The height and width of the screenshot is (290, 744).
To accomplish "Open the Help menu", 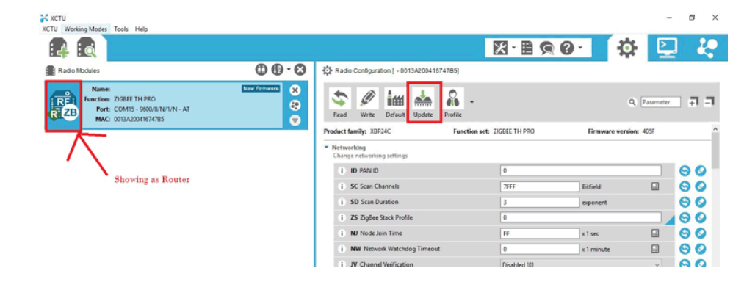I will click(x=142, y=29).
